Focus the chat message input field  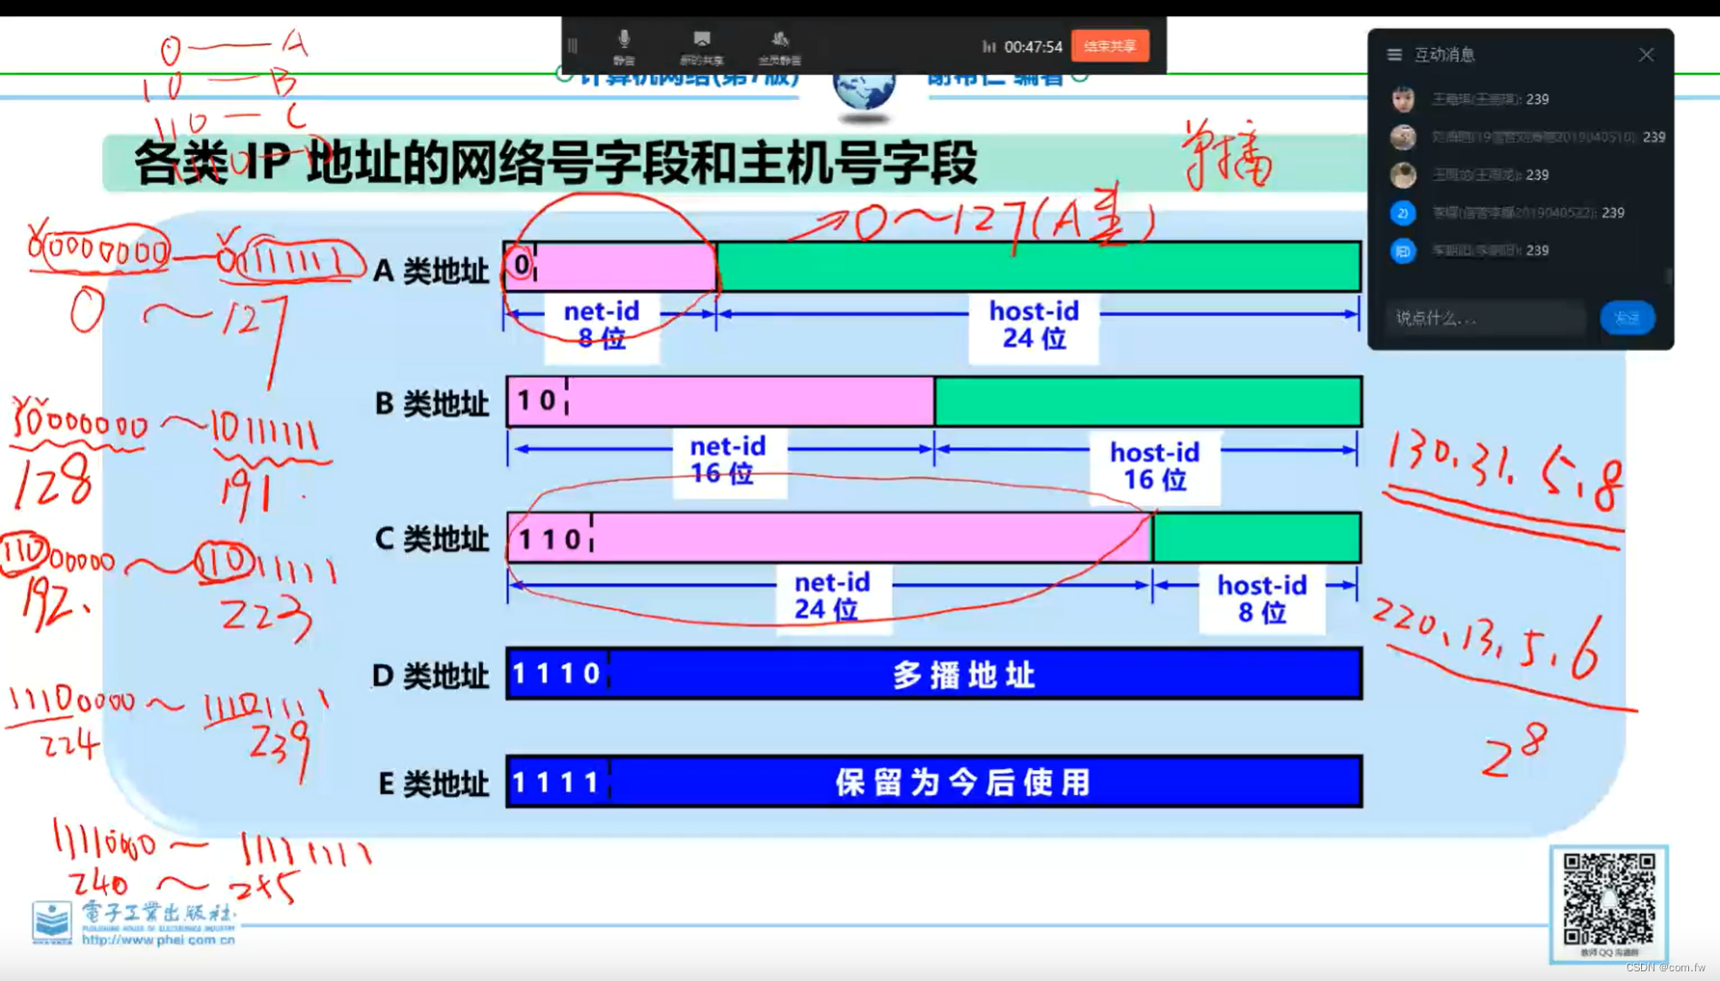coord(1485,317)
